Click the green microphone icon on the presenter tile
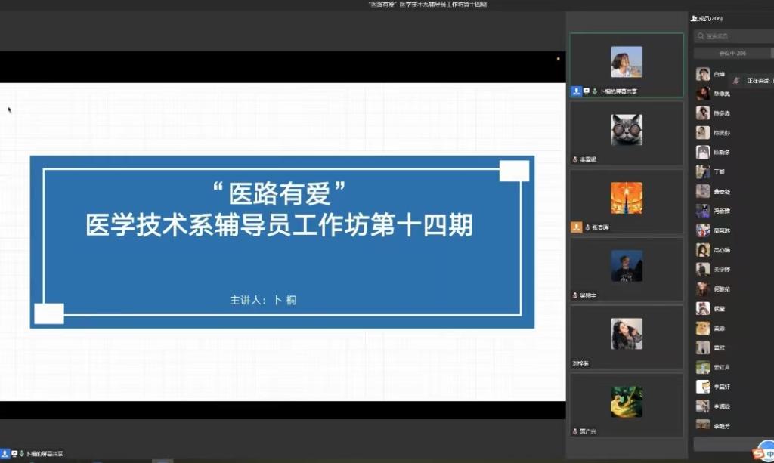Screen dimensions: 774x463 (x=594, y=91)
